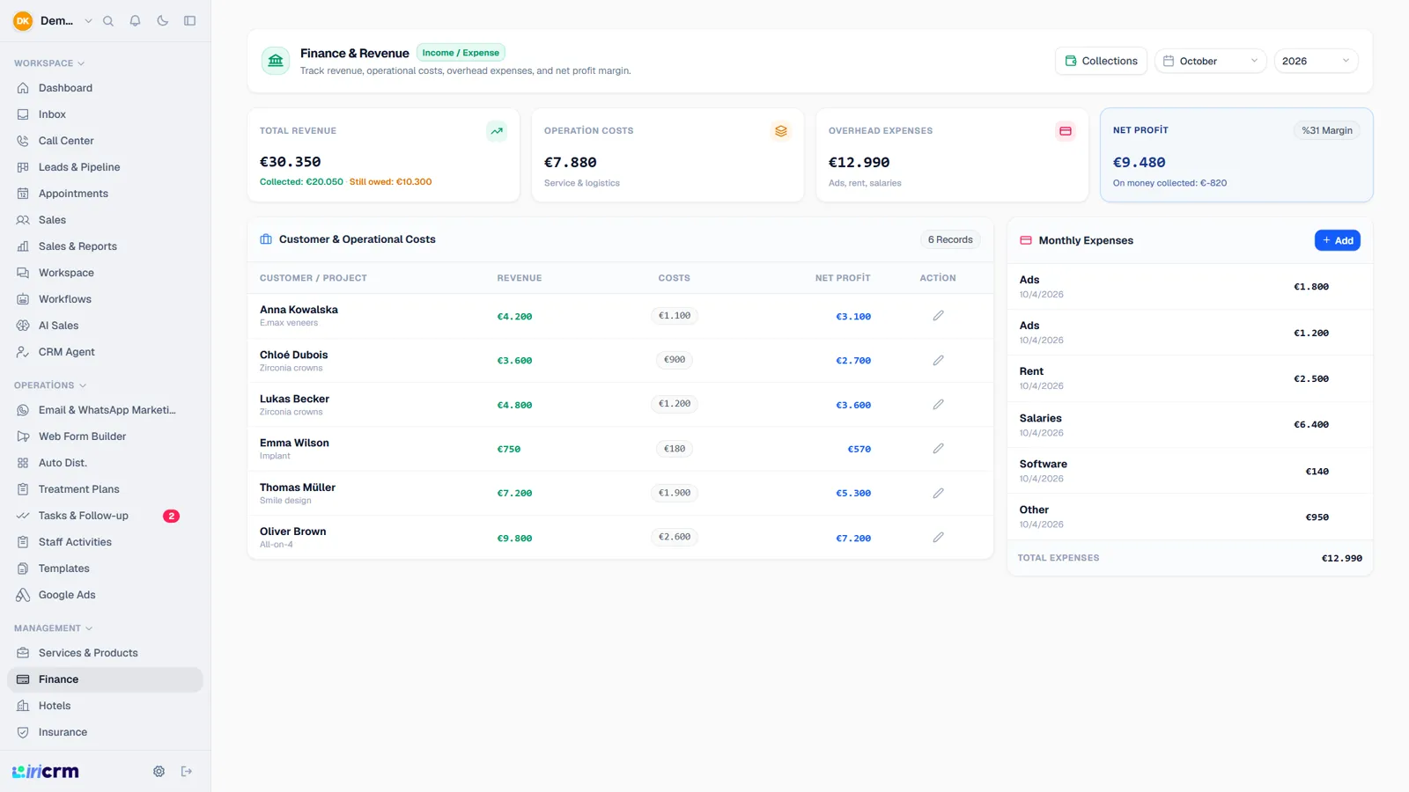
Task: Collapse the sidebar panel icon
Action: [x=189, y=21]
